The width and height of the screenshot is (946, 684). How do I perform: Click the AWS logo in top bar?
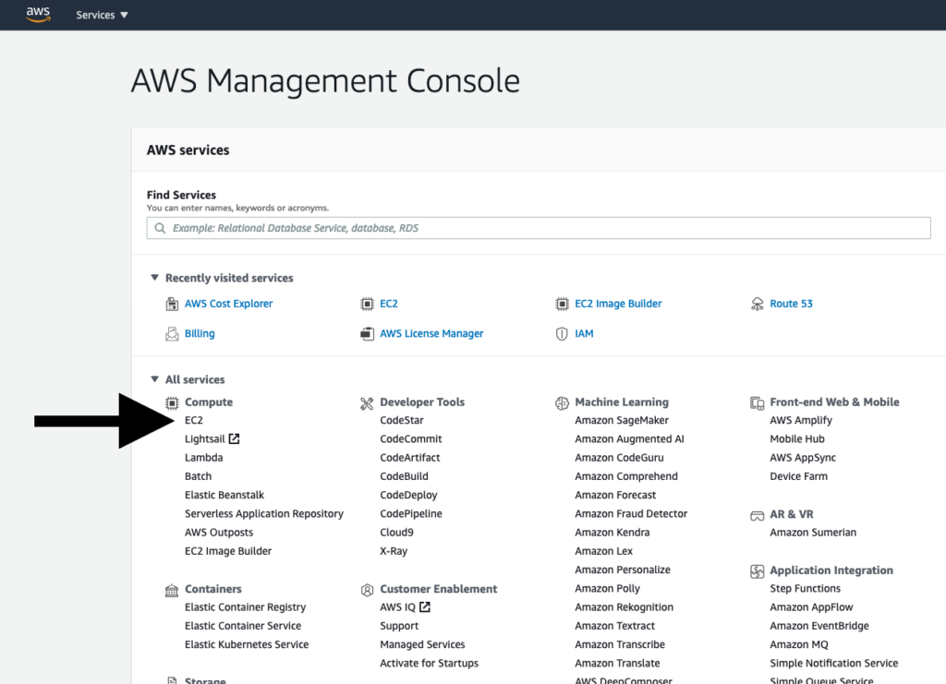point(38,15)
